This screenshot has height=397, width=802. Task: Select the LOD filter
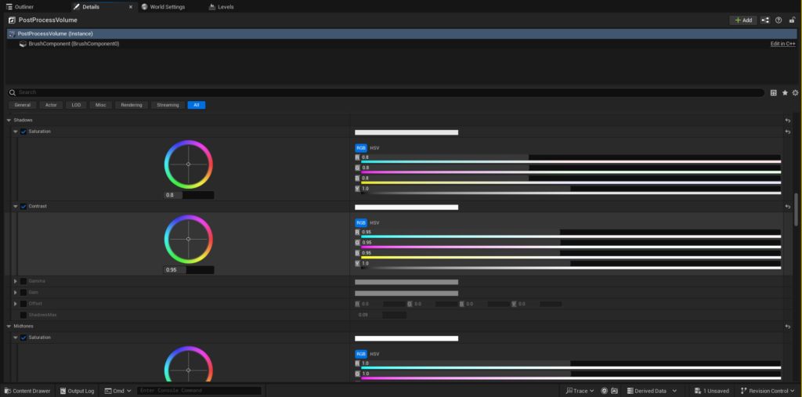(76, 105)
